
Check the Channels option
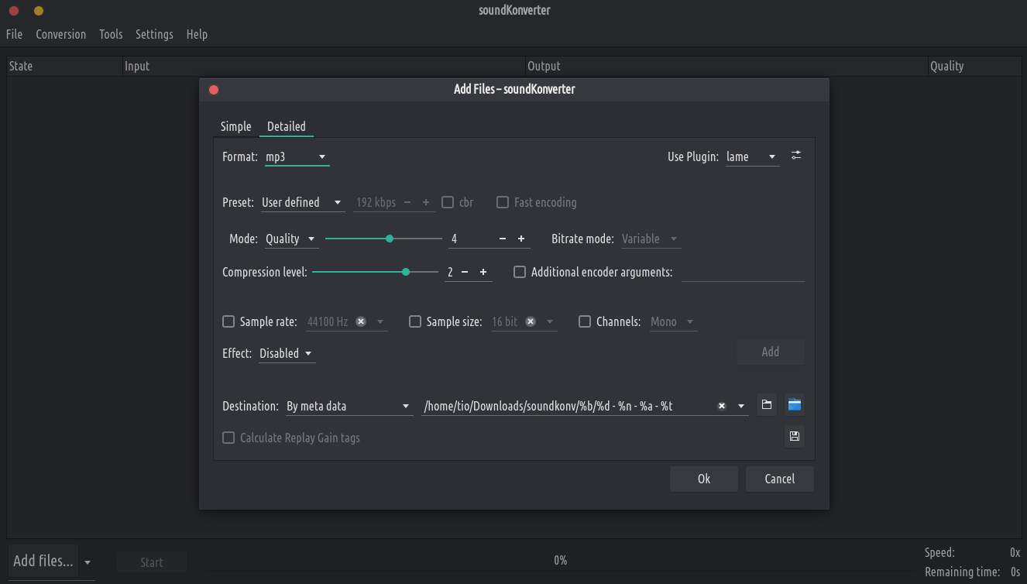(x=610, y=321)
